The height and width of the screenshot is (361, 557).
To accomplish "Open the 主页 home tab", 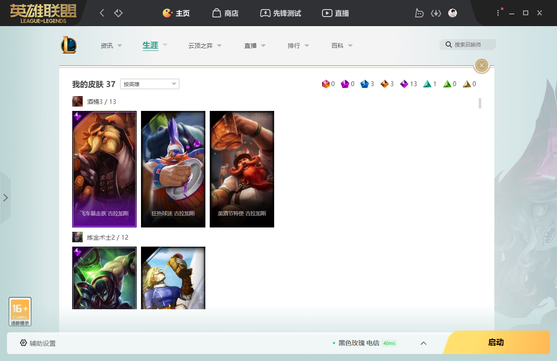I will (x=176, y=13).
